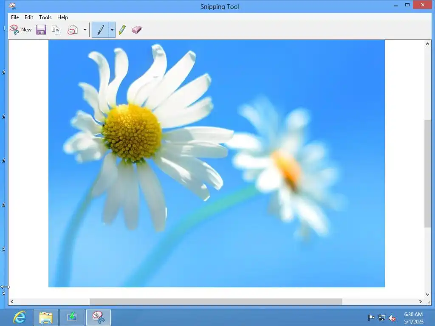Select the Highlighter tool
Viewport: 435px width, 326px height.
122,30
